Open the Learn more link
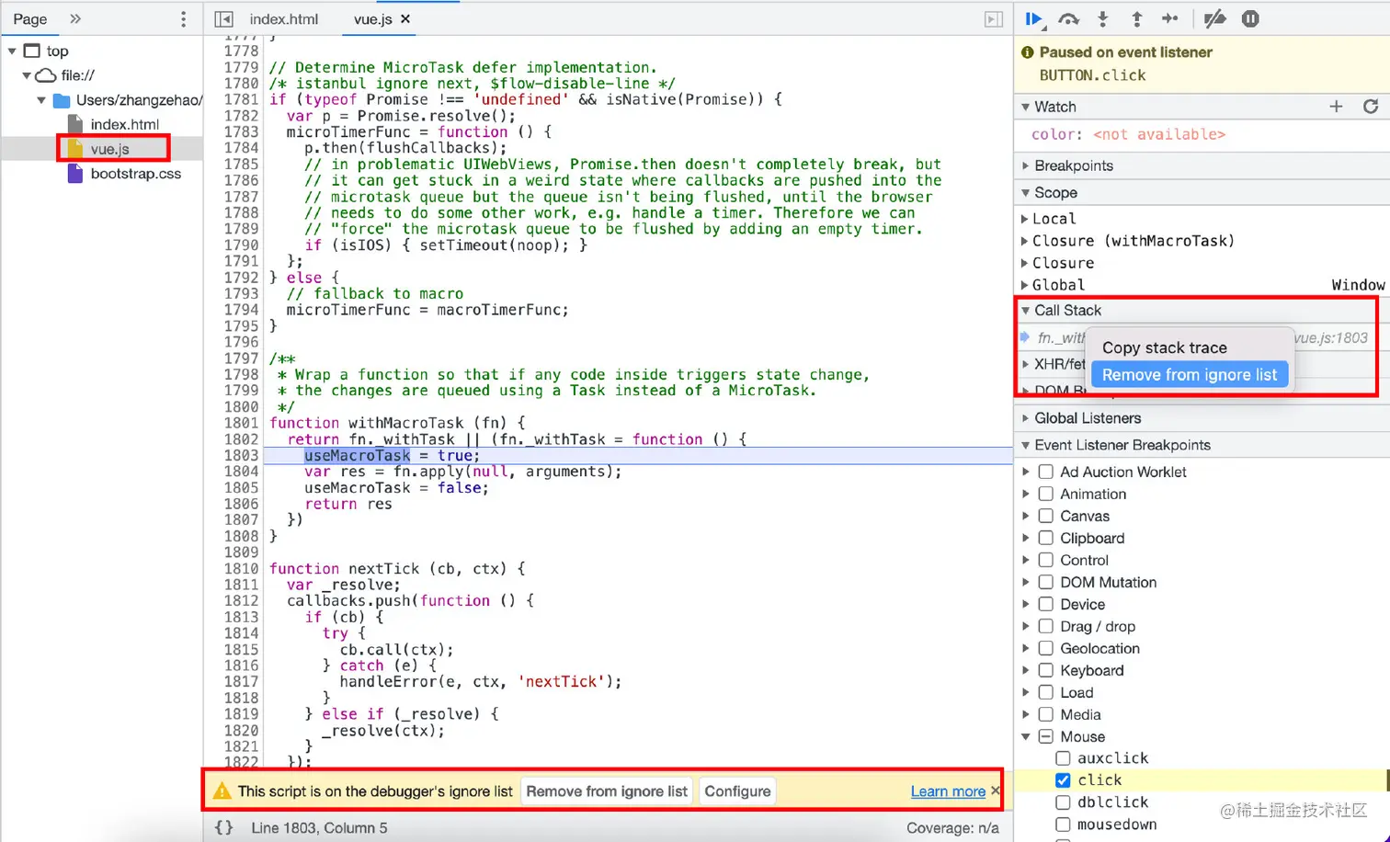This screenshot has width=1390, height=842. 948,791
